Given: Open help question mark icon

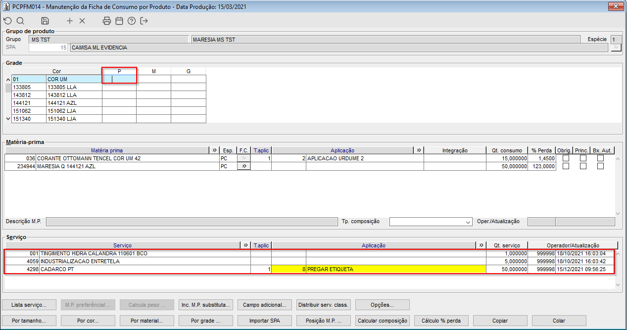Looking at the screenshot, I should (132, 21).
